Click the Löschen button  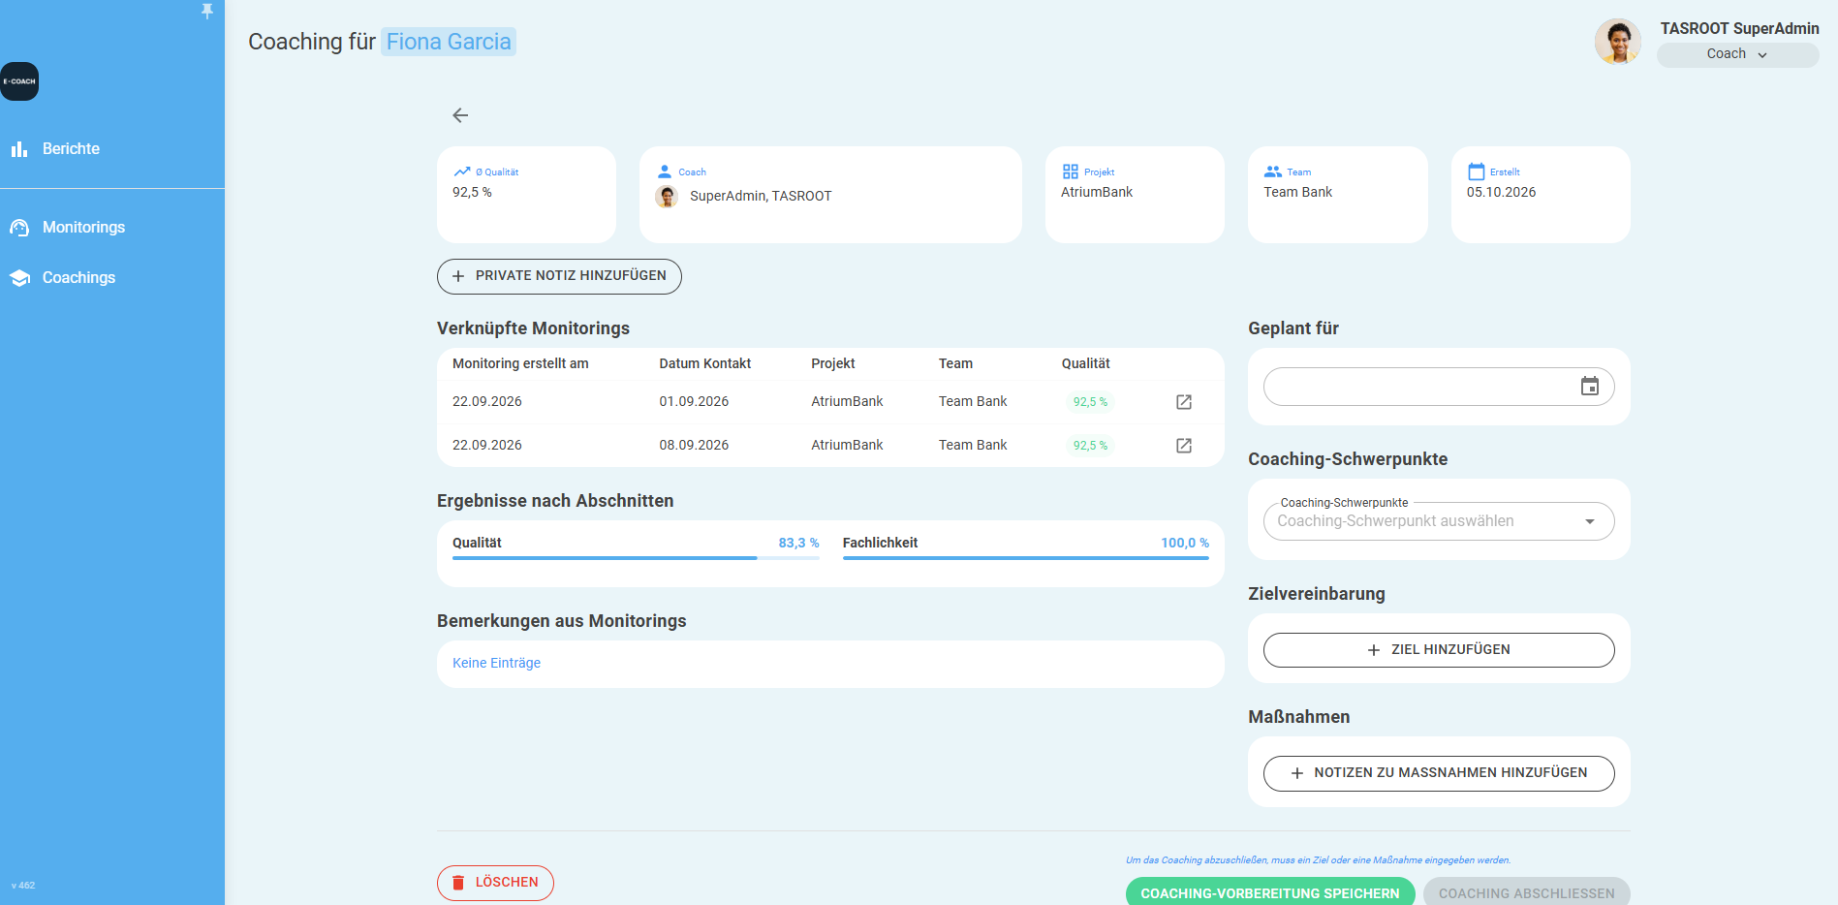[495, 883]
